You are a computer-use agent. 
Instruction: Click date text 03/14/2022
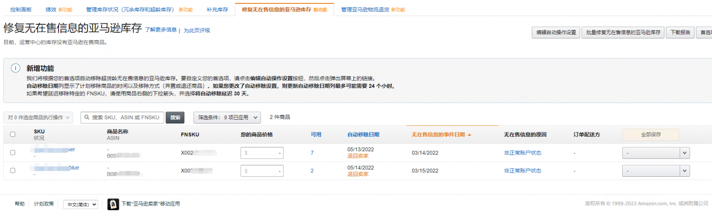click(425, 153)
